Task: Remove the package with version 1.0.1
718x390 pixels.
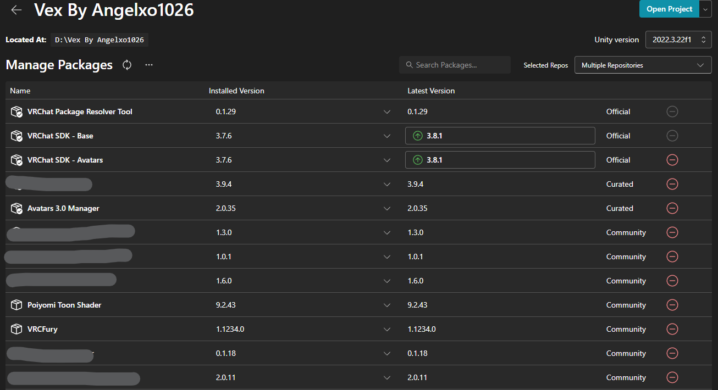Action: (672, 257)
